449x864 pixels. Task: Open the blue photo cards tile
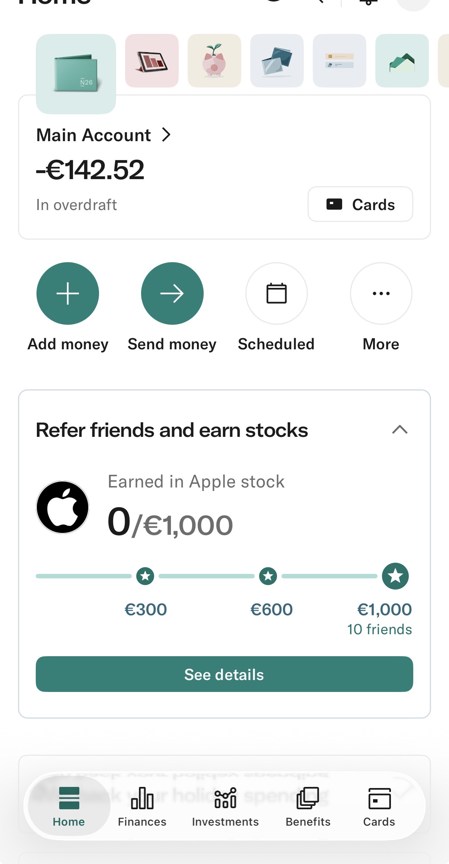(277, 61)
